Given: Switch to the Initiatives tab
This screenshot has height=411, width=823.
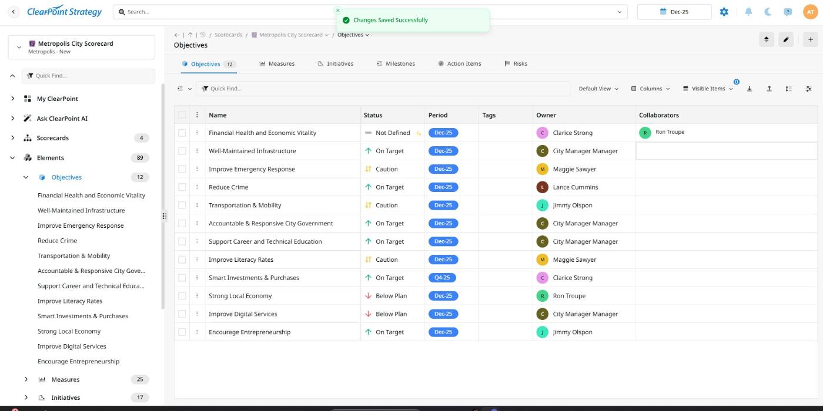Looking at the screenshot, I should point(335,63).
